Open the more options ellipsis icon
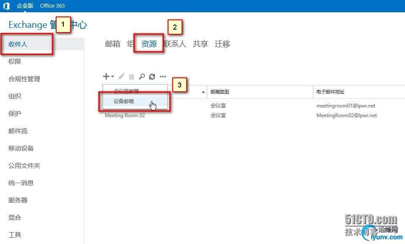405x244 pixels. coord(163,77)
